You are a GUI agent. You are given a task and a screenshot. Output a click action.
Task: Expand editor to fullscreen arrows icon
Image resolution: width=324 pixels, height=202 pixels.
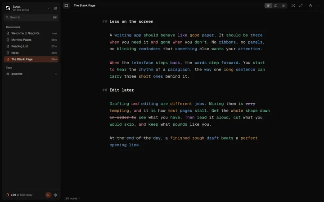tap(301, 5)
